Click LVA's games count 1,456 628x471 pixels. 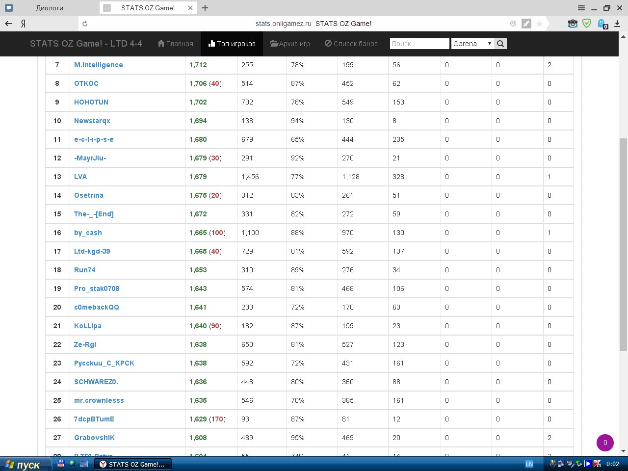coord(250,177)
